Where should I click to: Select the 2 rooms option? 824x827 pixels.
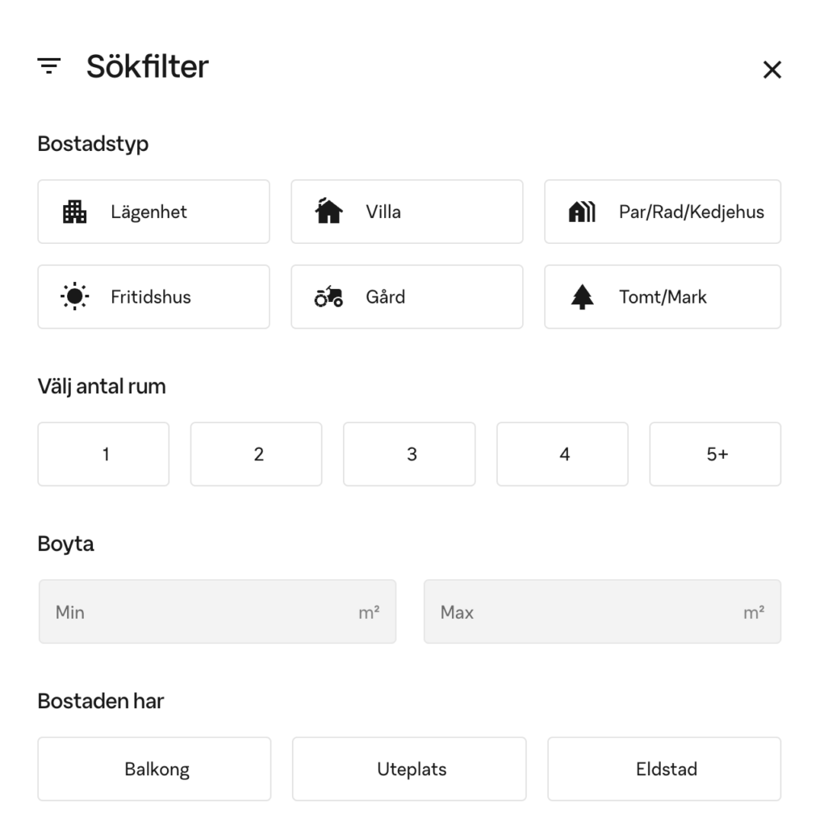click(256, 454)
